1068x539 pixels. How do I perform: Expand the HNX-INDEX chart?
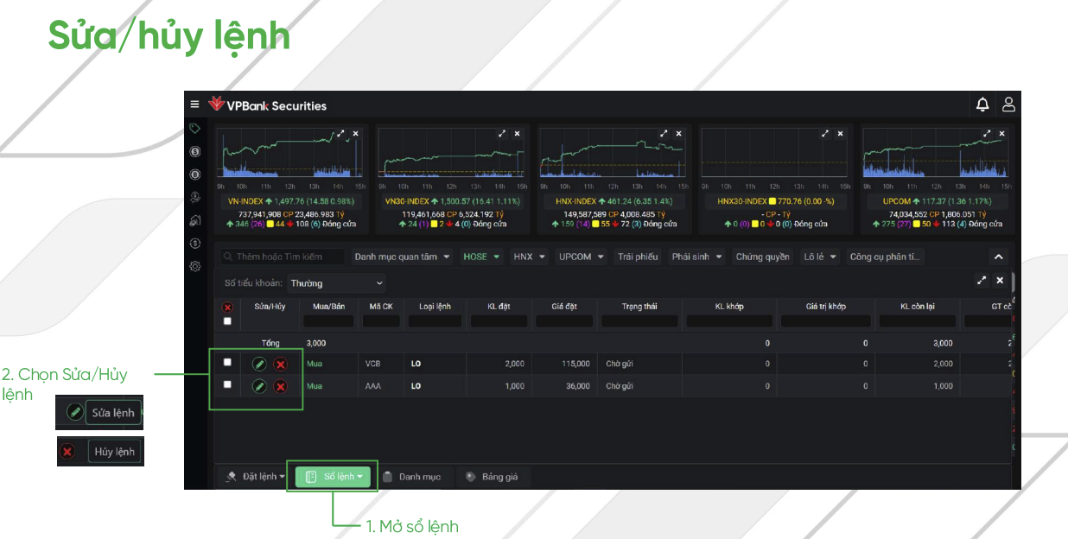[664, 134]
